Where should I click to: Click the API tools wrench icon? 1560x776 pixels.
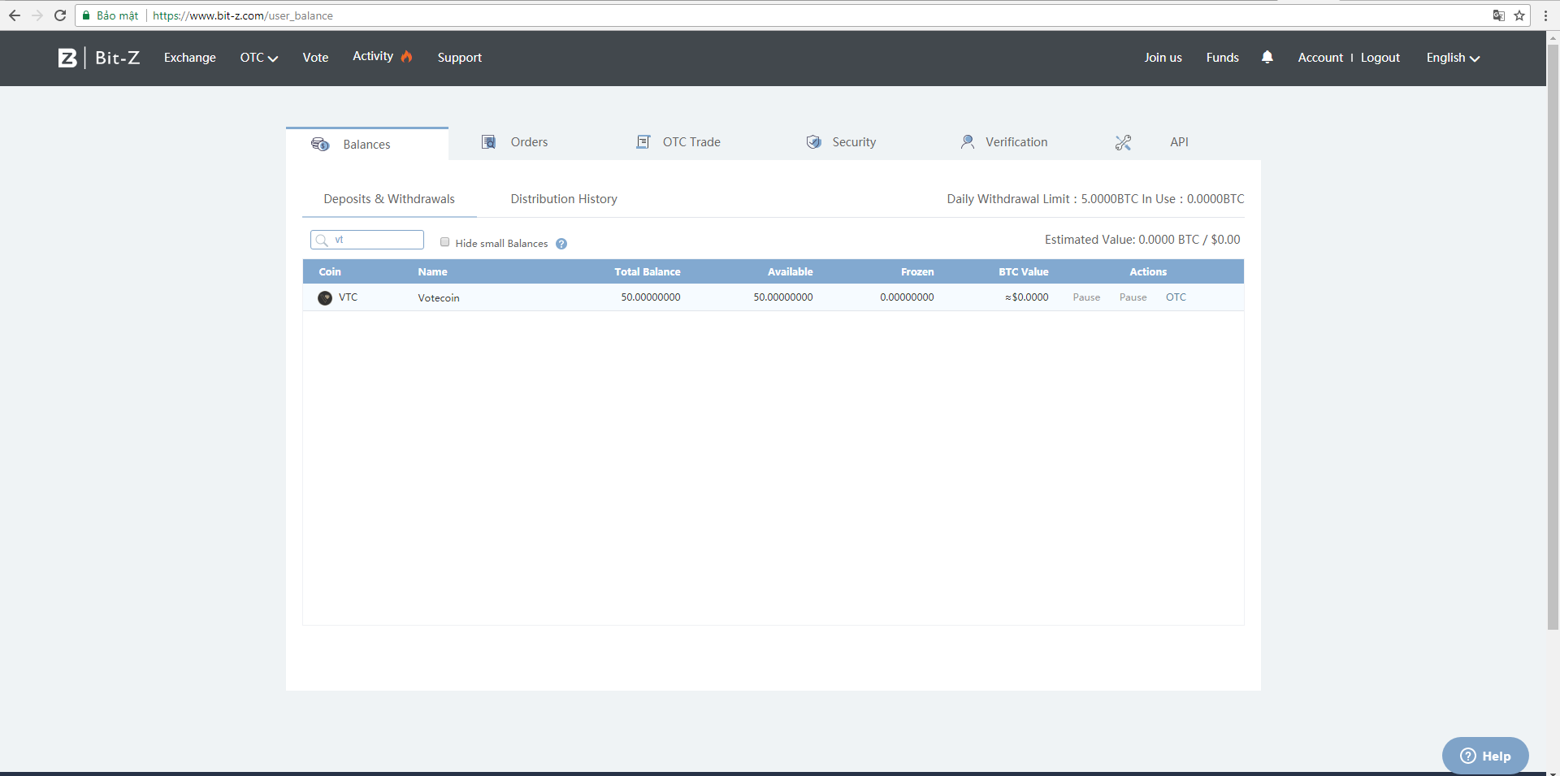[1123, 143]
